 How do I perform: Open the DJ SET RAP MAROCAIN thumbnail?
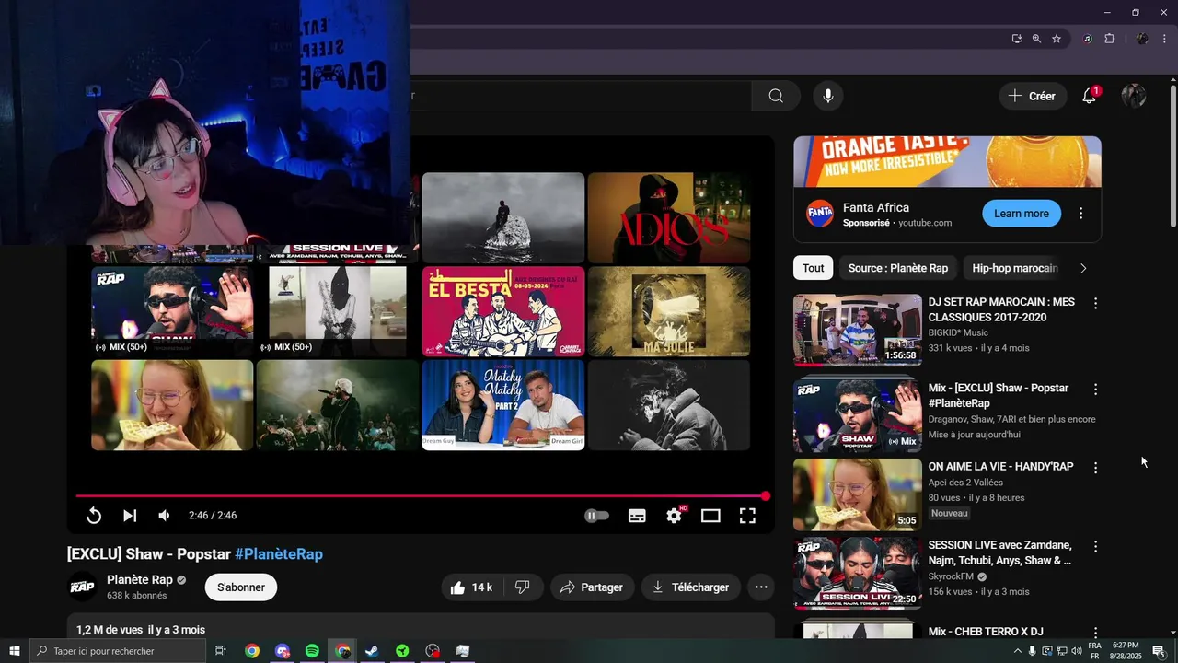coord(858,330)
